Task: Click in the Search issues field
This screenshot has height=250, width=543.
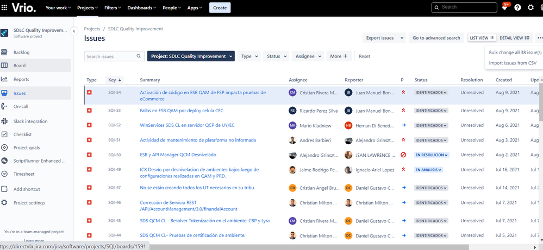Action: click(x=114, y=56)
